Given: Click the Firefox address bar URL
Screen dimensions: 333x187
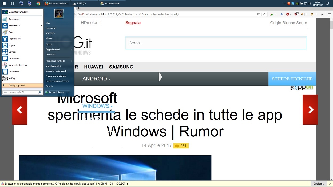Looking at the screenshot, I should pos(132,14).
